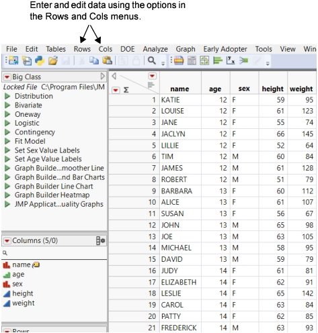The height and width of the screenshot is (333, 318).
Task: Click the Search magnifier toolbar icon
Action: [x=152, y=60]
